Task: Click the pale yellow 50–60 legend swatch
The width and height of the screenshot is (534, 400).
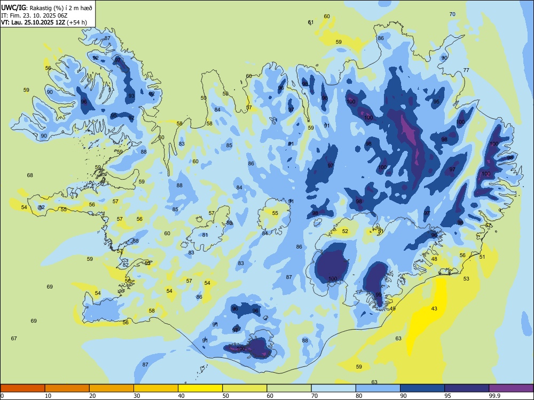Action: (245, 388)
